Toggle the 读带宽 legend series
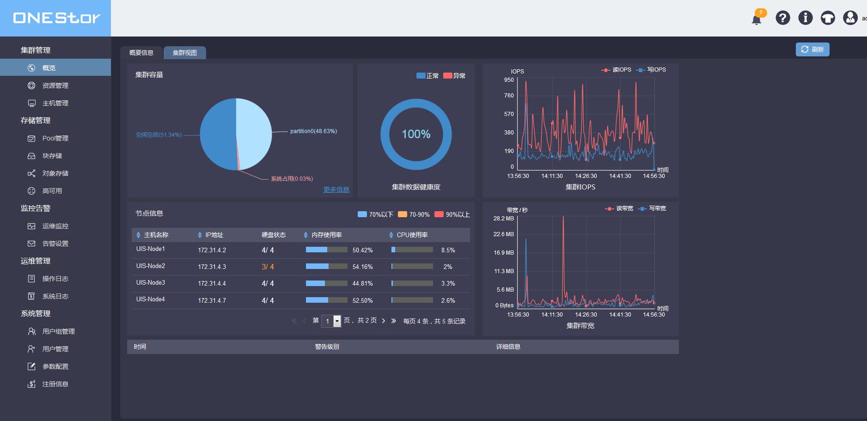 pos(619,208)
